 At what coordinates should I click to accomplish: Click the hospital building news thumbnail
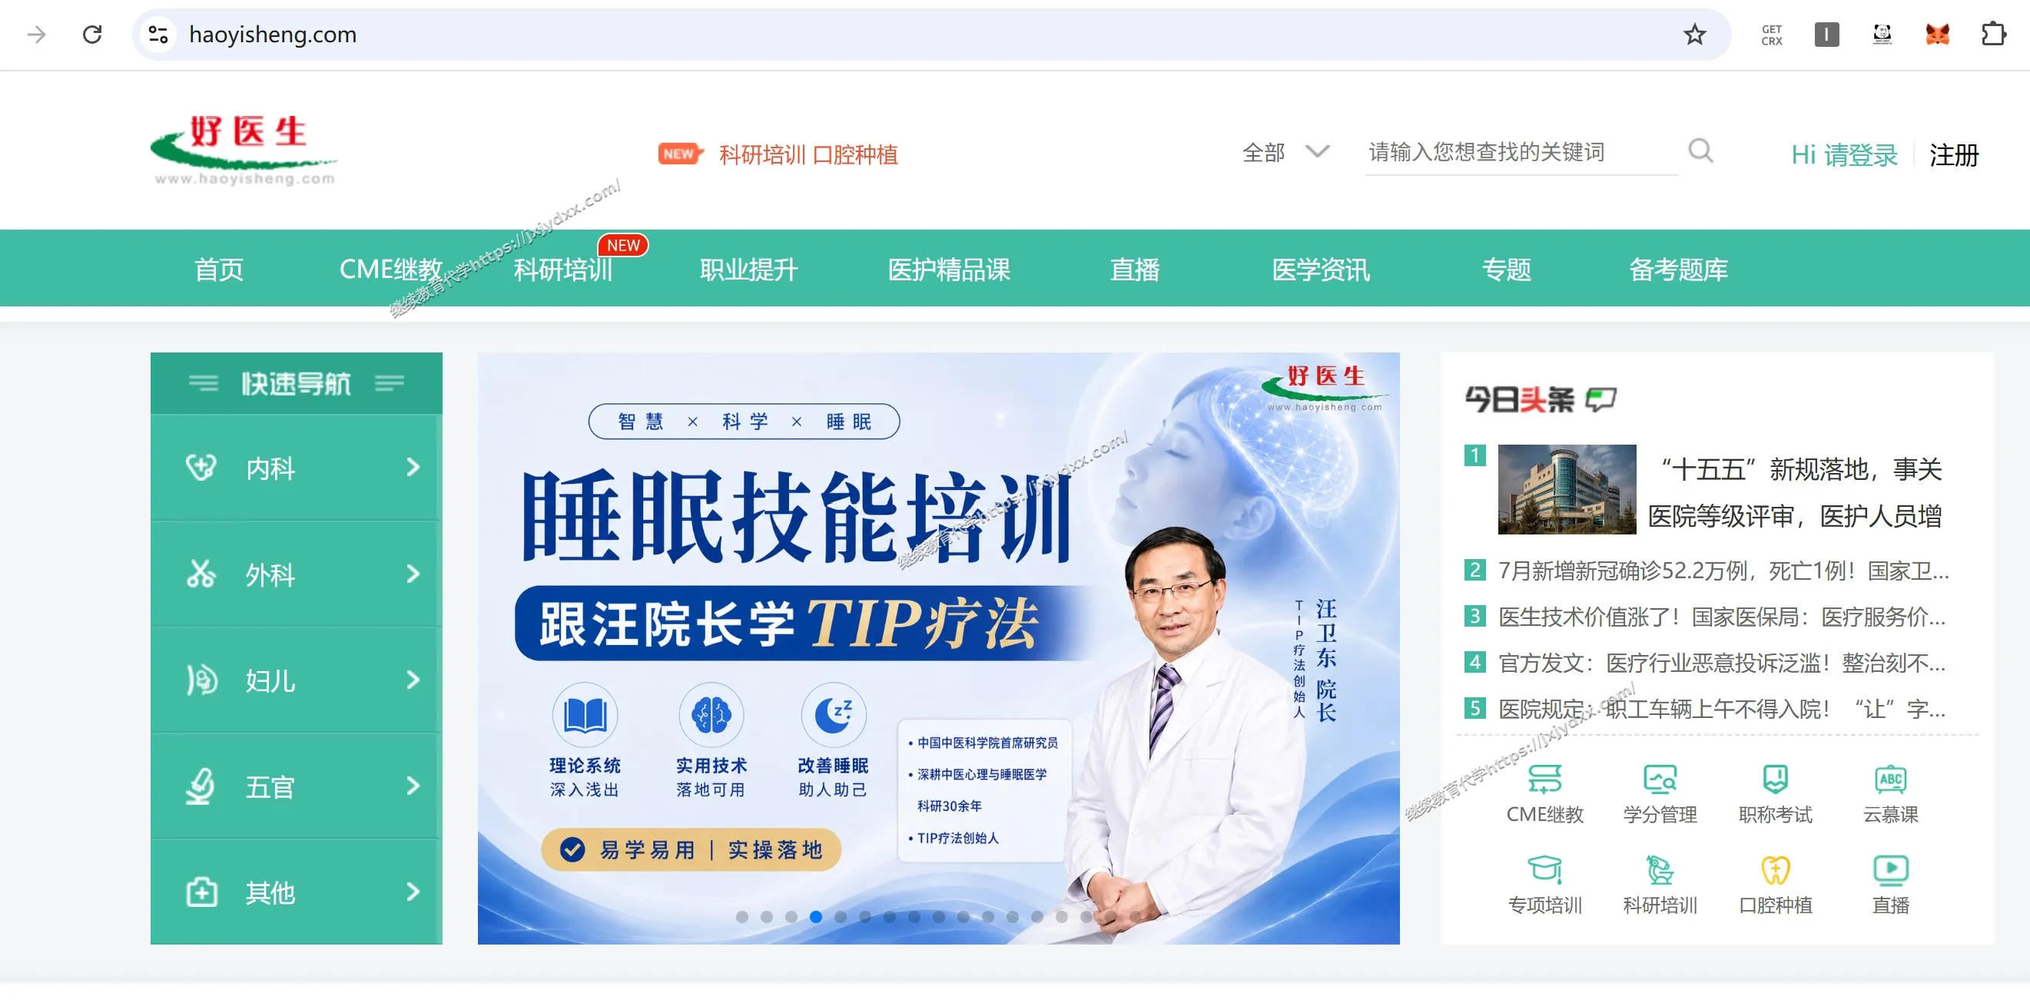(x=1567, y=489)
